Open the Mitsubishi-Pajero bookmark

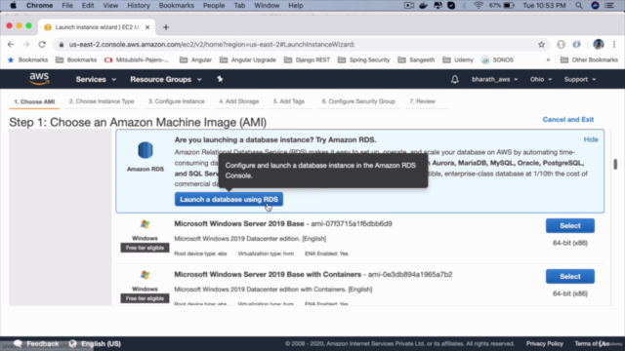point(137,59)
